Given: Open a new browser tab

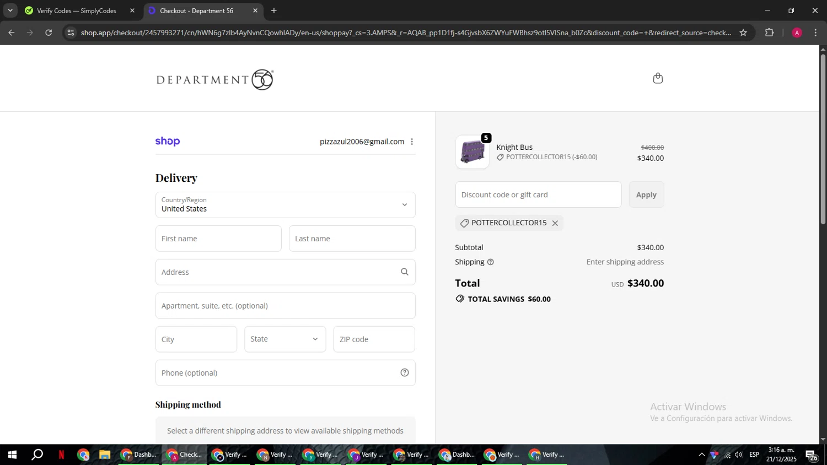Looking at the screenshot, I should [274, 10].
